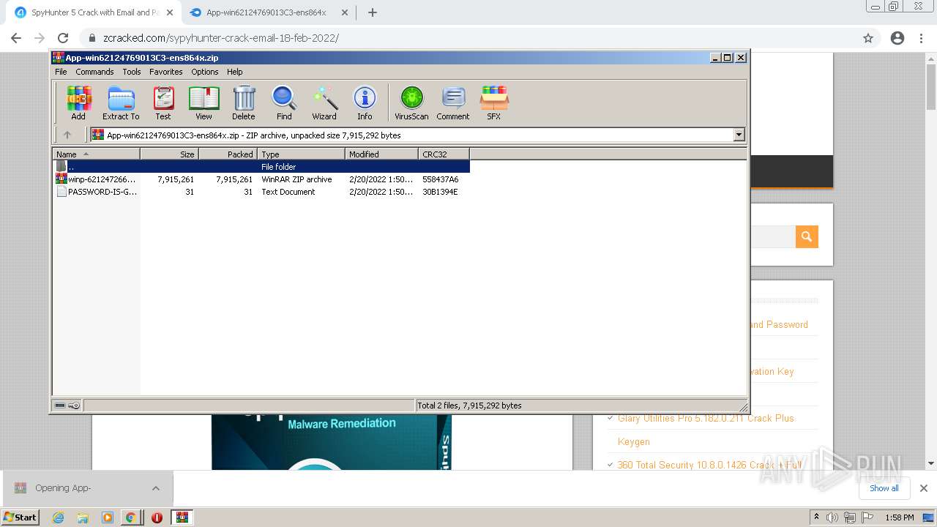937x527 pixels.
Task: Open the address path dropdown arrow
Action: (x=739, y=135)
